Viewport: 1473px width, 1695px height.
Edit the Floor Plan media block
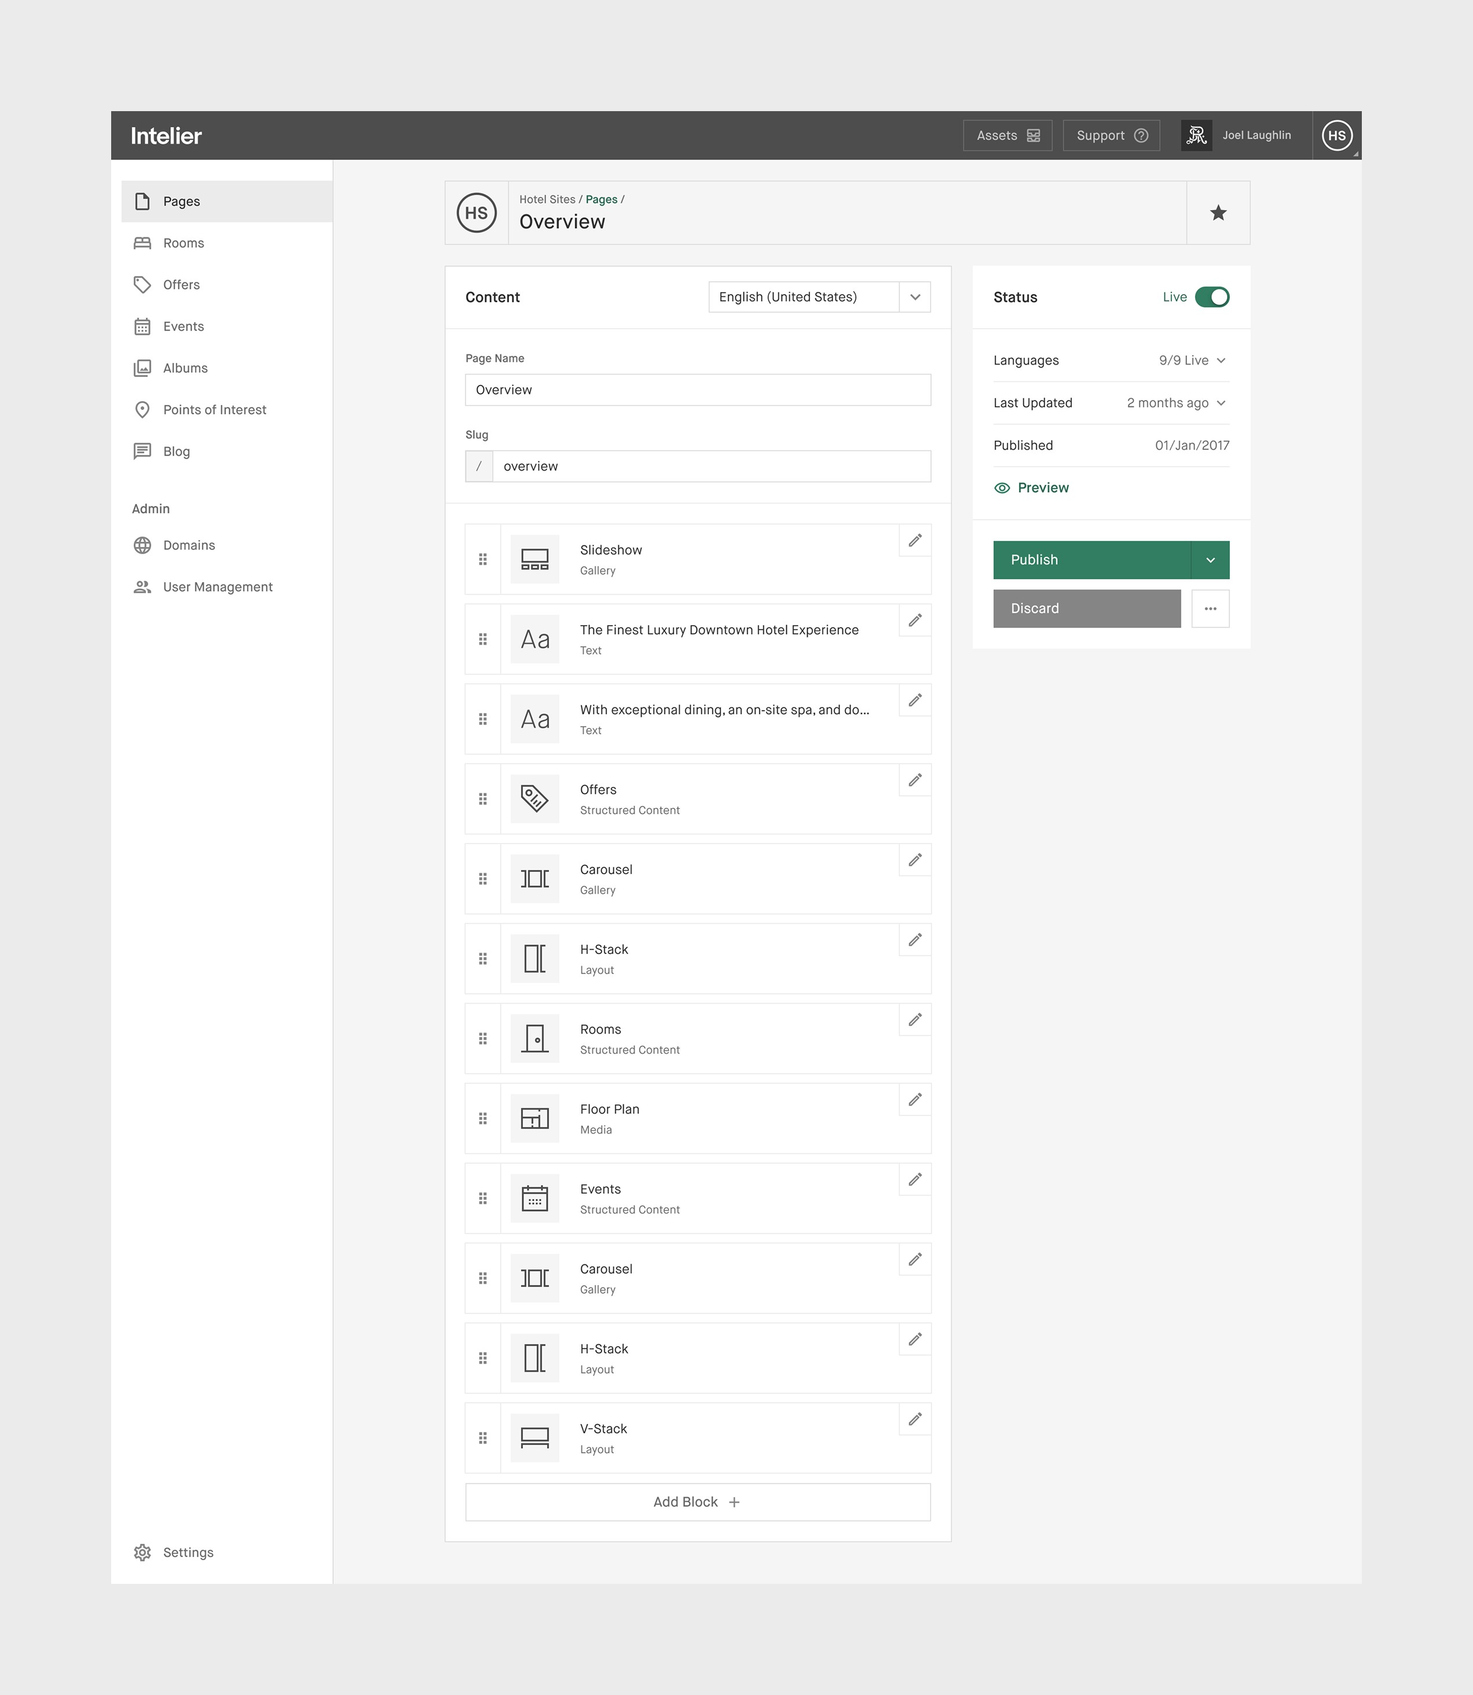tap(914, 1099)
